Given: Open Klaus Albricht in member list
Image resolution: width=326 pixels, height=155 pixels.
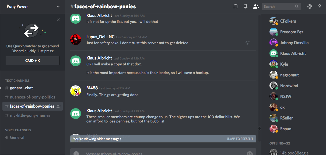Looking at the screenshot, I should [x=293, y=54].
